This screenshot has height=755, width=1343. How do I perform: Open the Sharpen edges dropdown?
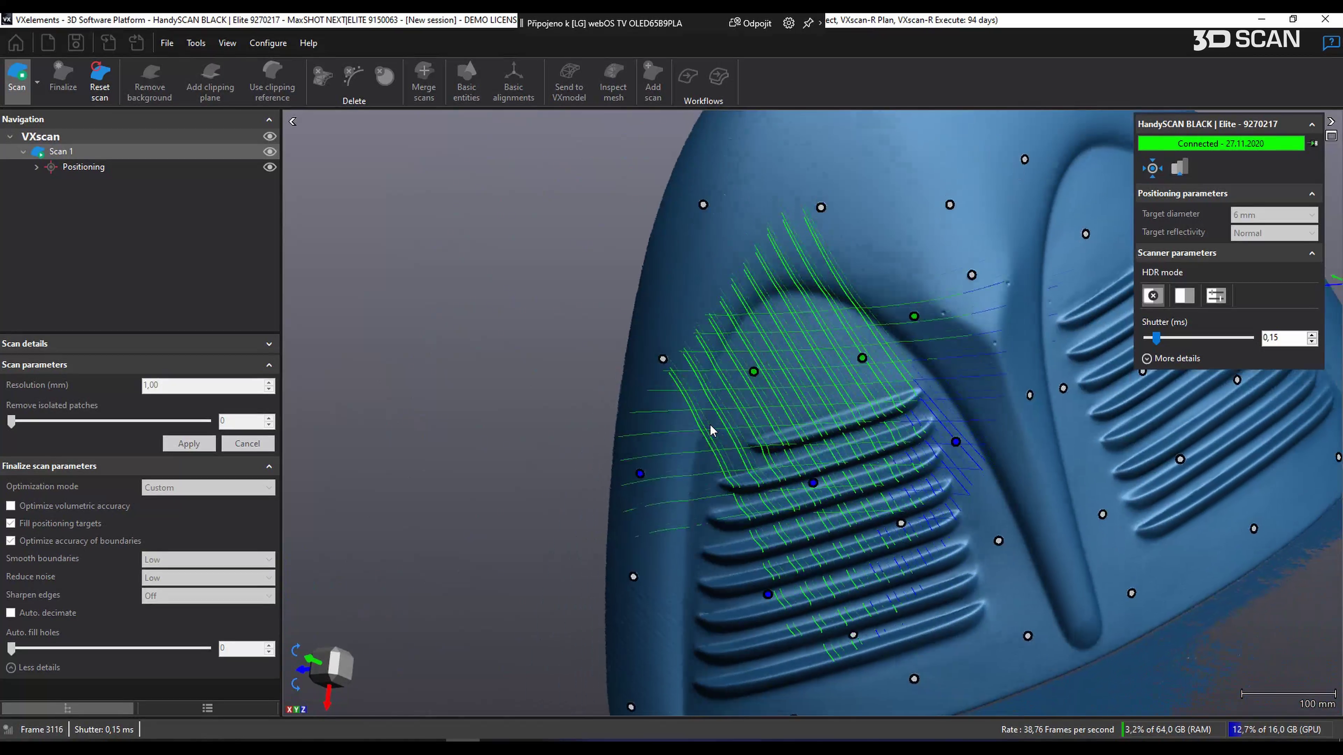208,596
